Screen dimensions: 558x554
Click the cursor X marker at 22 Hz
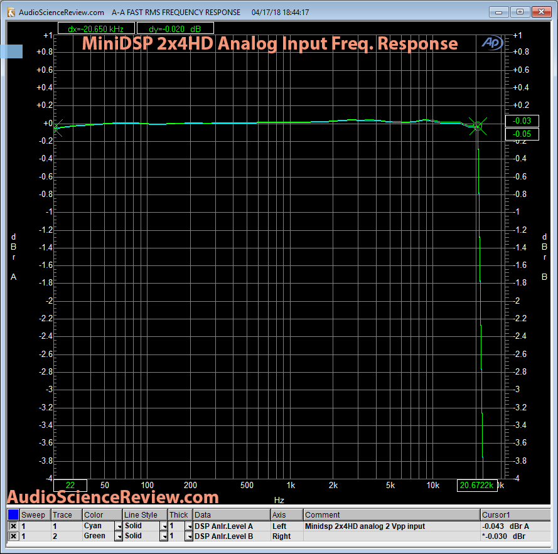57,128
